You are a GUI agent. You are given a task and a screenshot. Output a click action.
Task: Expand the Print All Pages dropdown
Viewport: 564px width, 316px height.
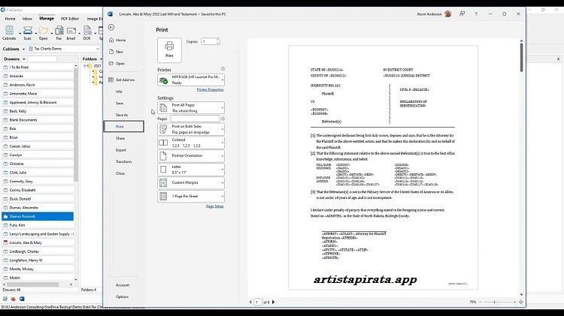191,108
